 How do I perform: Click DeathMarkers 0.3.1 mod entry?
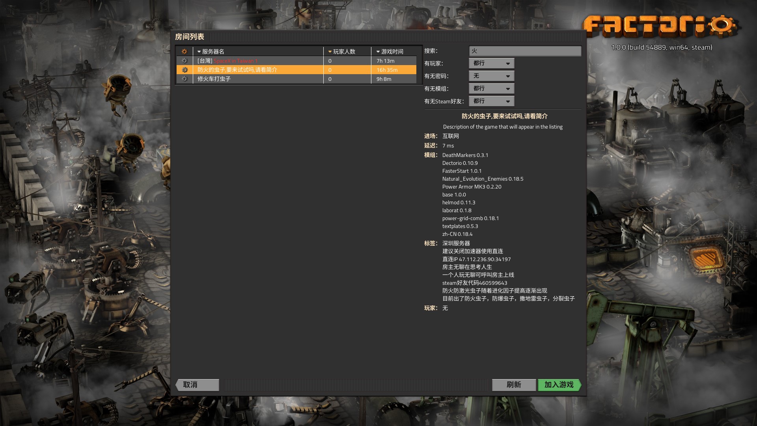coord(465,155)
